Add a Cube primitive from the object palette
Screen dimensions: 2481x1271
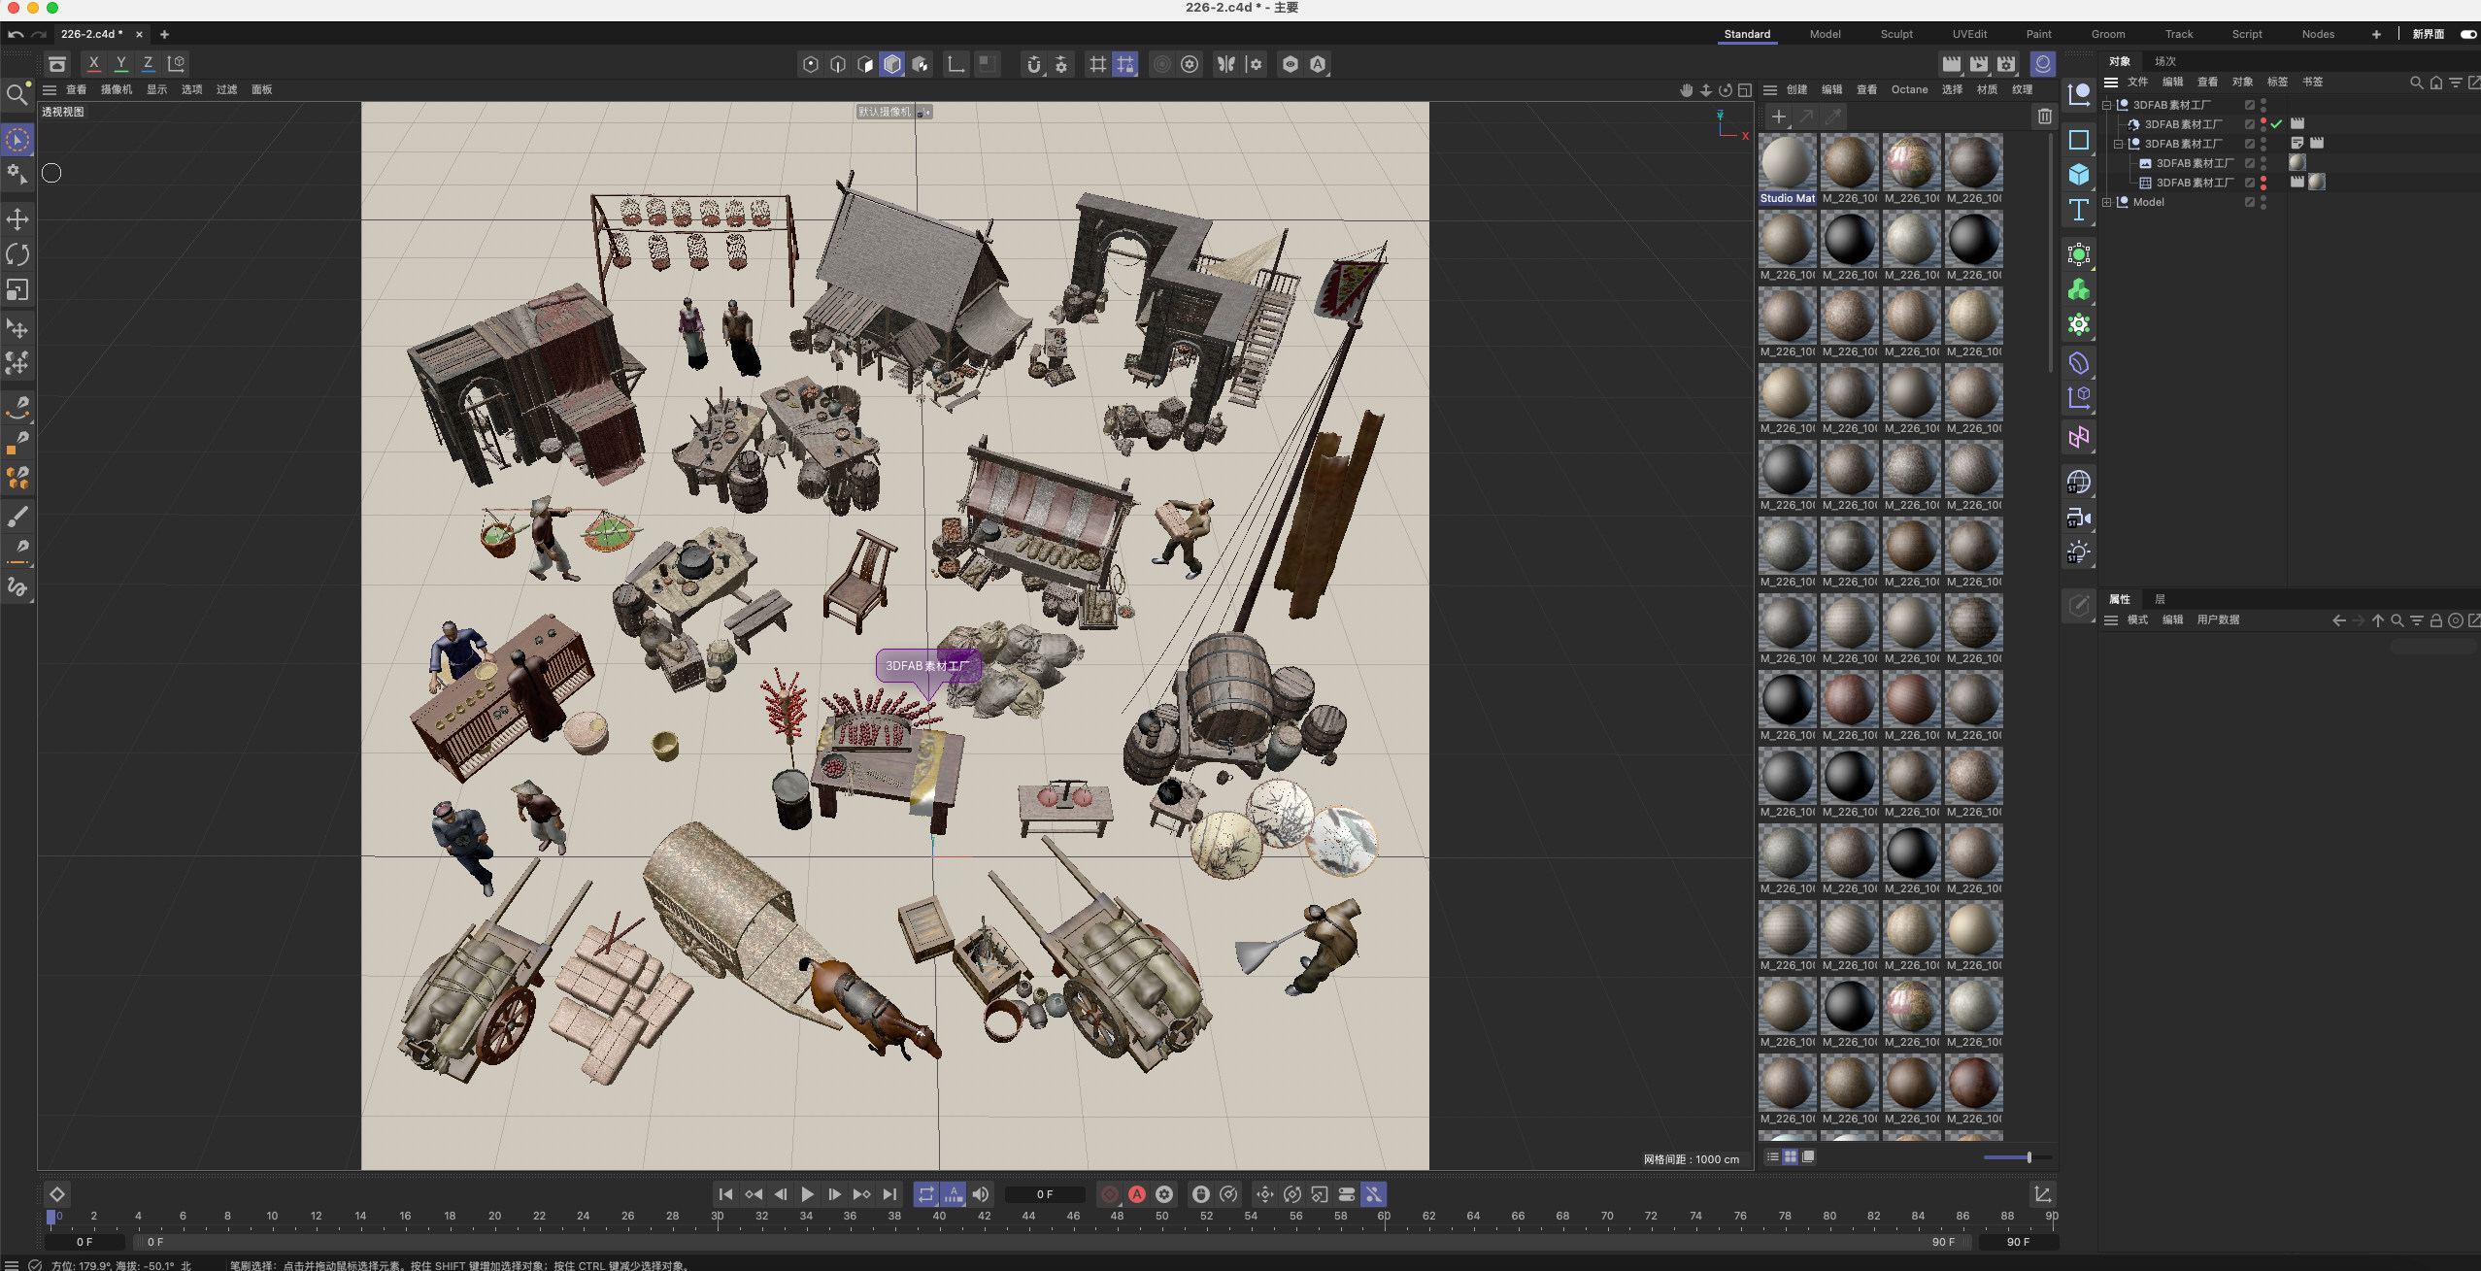tap(2079, 175)
